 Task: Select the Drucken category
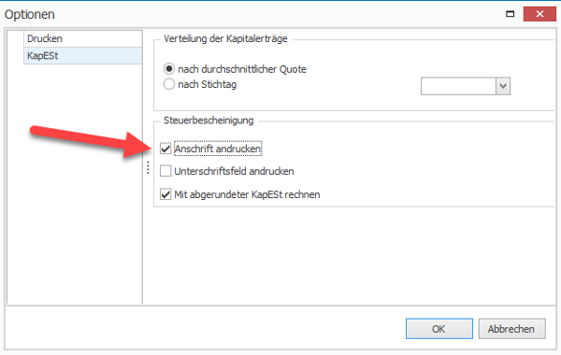pyautogui.click(x=82, y=38)
